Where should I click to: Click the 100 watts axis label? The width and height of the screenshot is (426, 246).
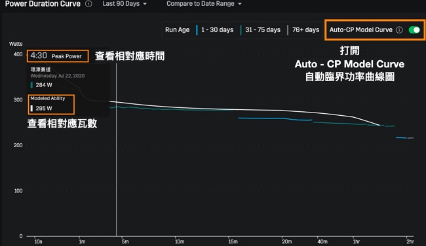(x=18, y=191)
